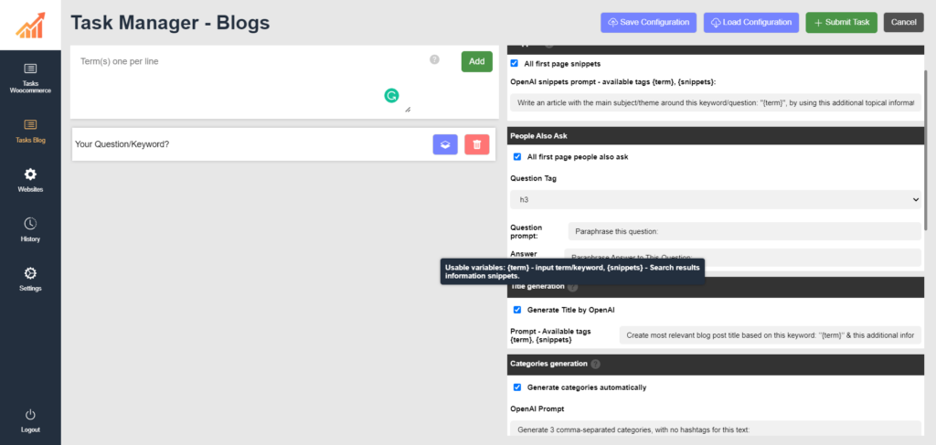Uncheck All first page snippets checkbox
Viewport: 936px width, 445px height.
[x=516, y=64]
